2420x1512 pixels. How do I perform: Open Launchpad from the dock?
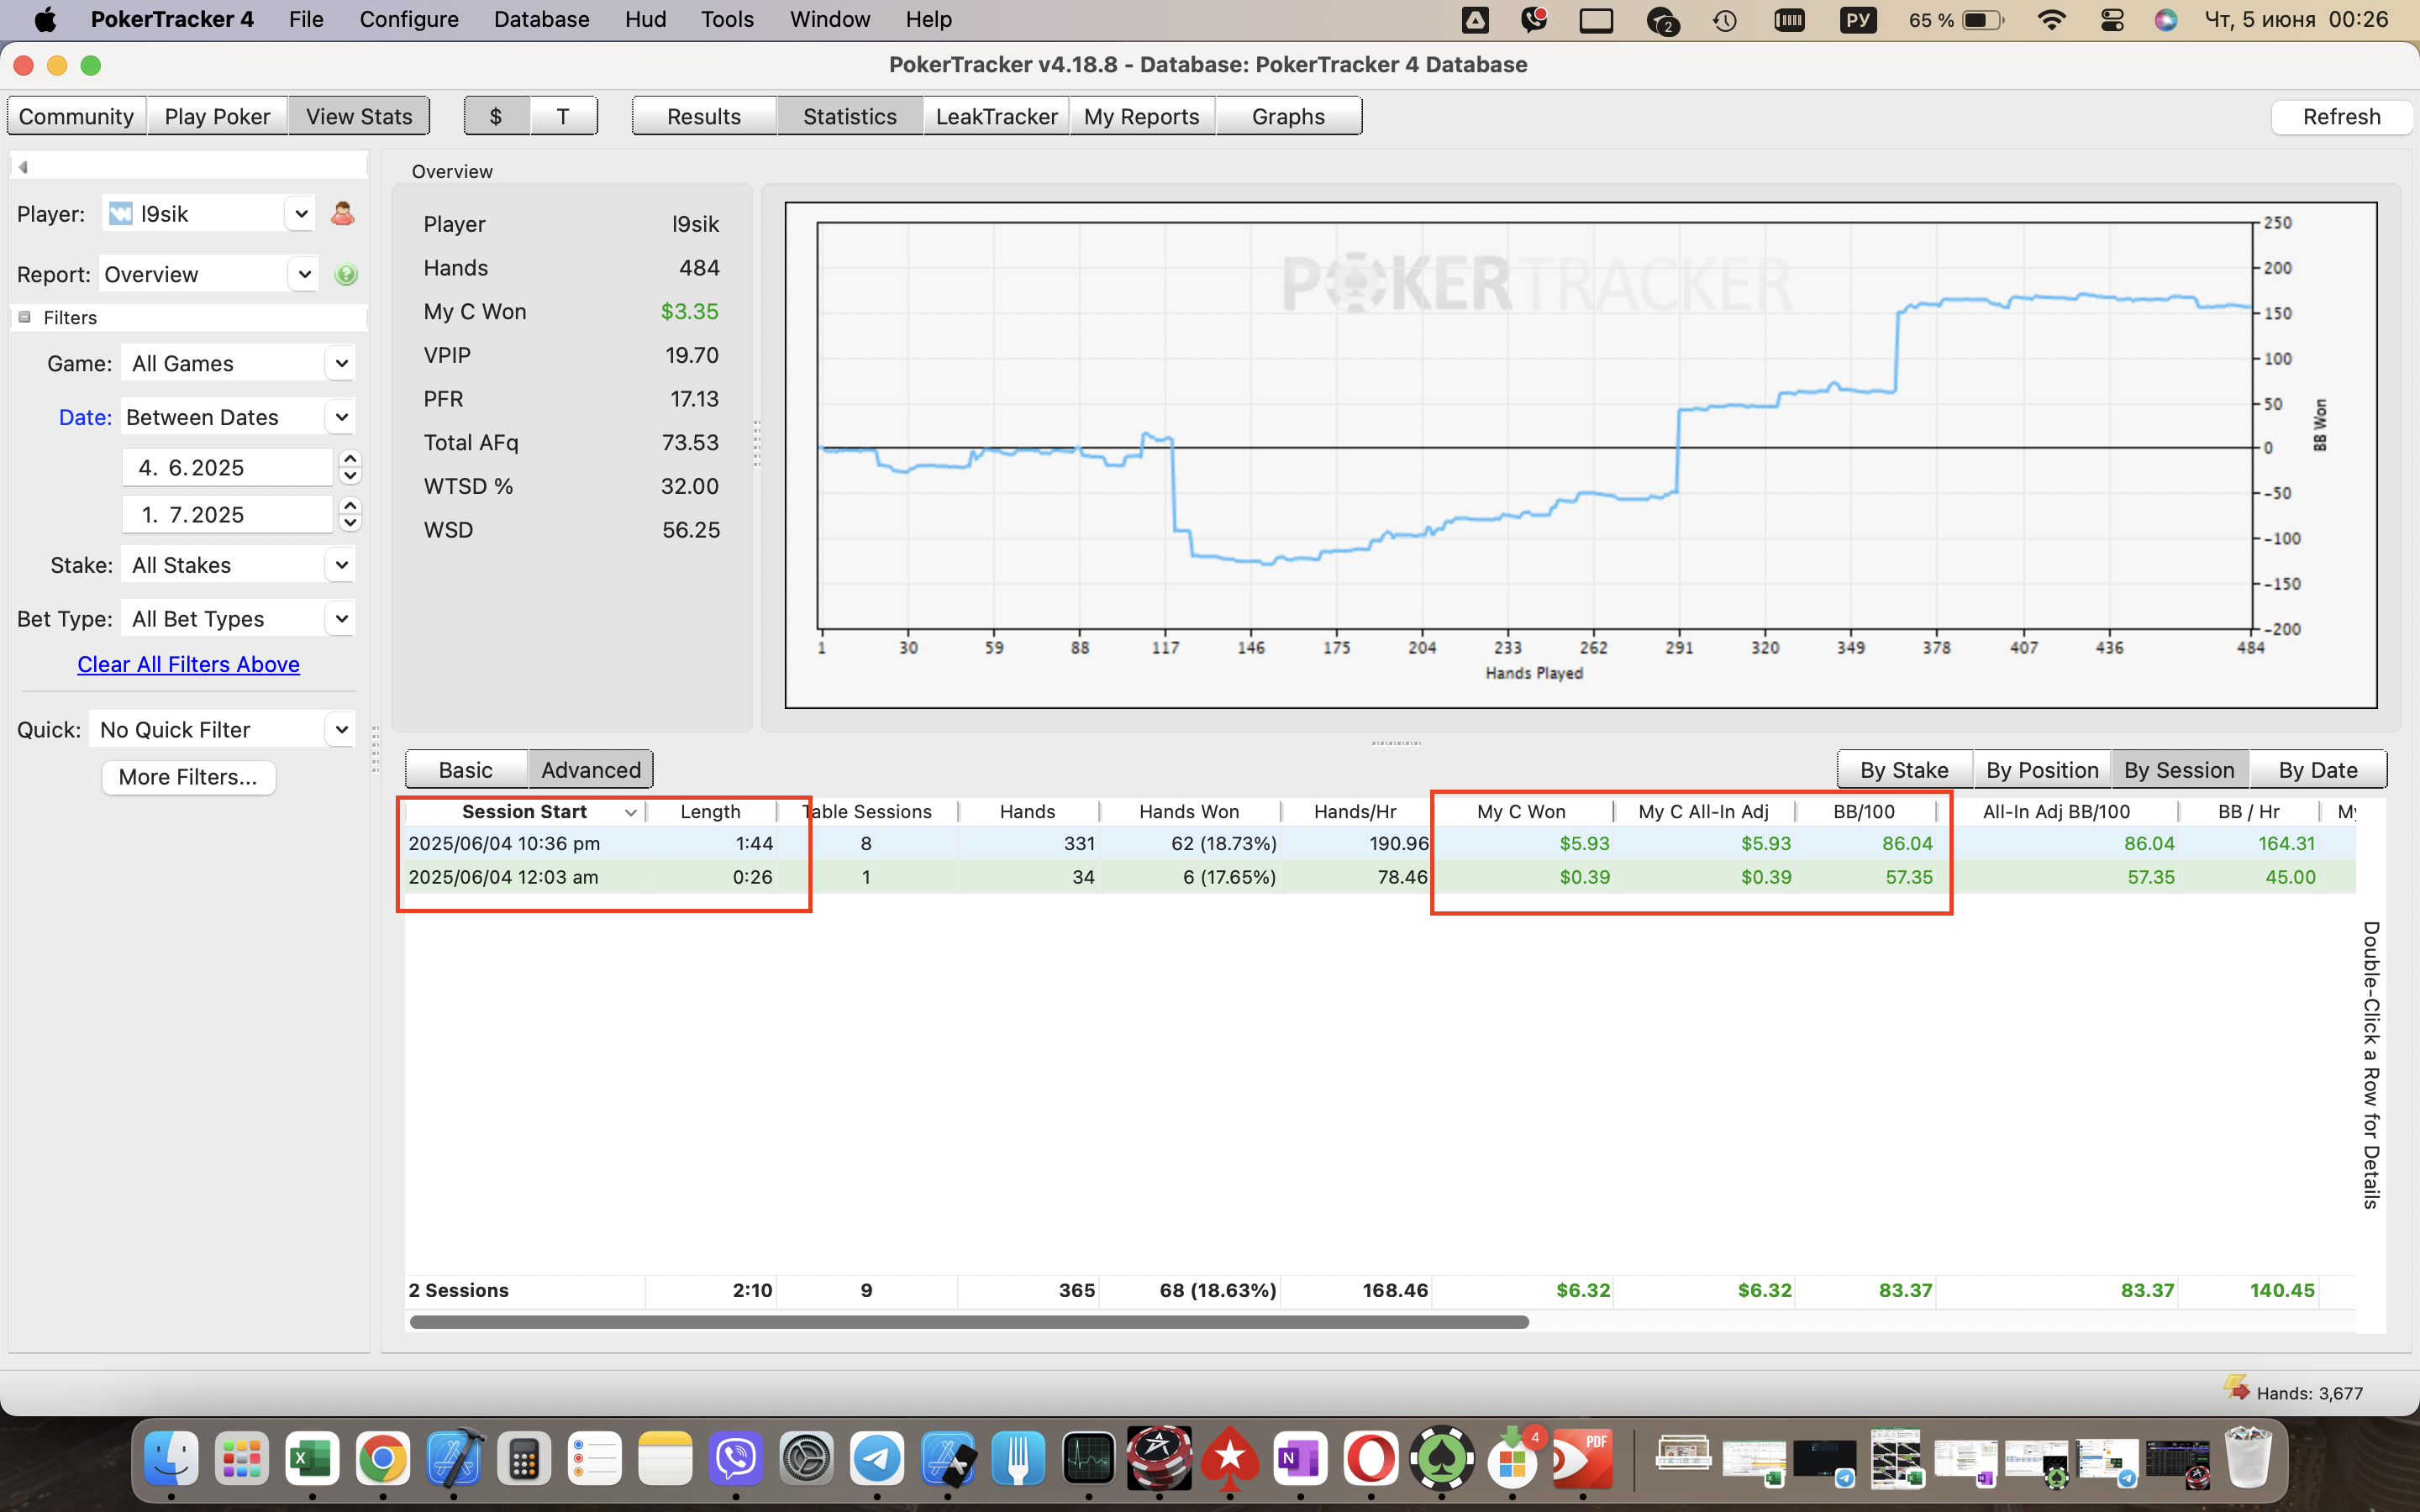242,1460
